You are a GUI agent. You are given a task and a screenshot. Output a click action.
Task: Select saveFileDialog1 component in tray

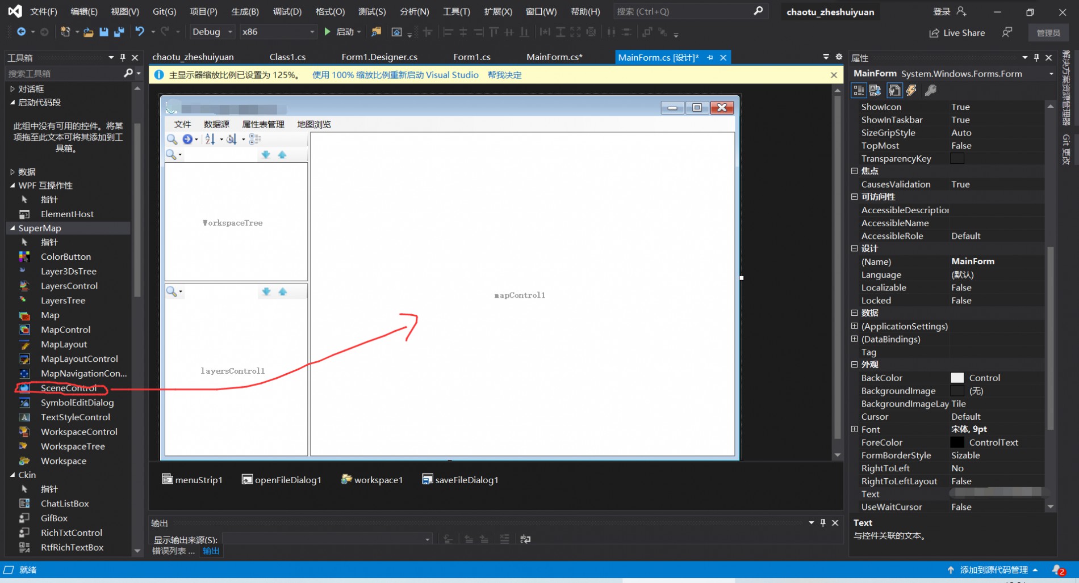[x=461, y=480]
